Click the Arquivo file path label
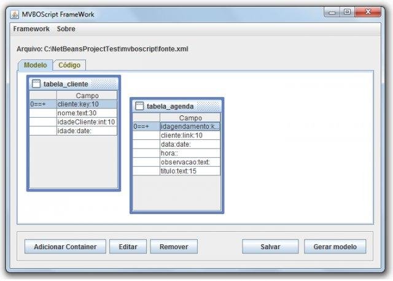 [x=103, y=49]
